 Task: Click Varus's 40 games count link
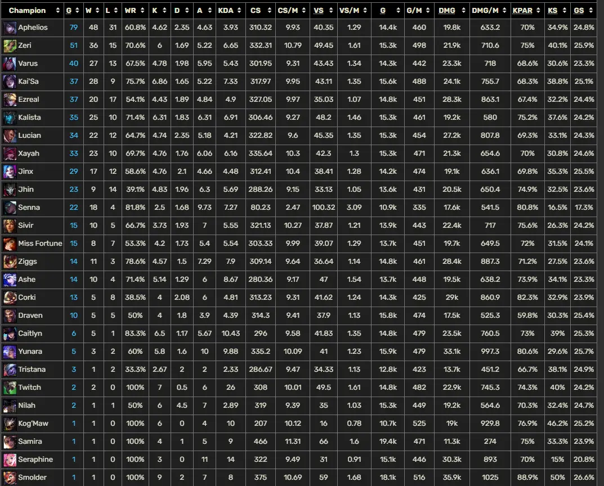74,64
